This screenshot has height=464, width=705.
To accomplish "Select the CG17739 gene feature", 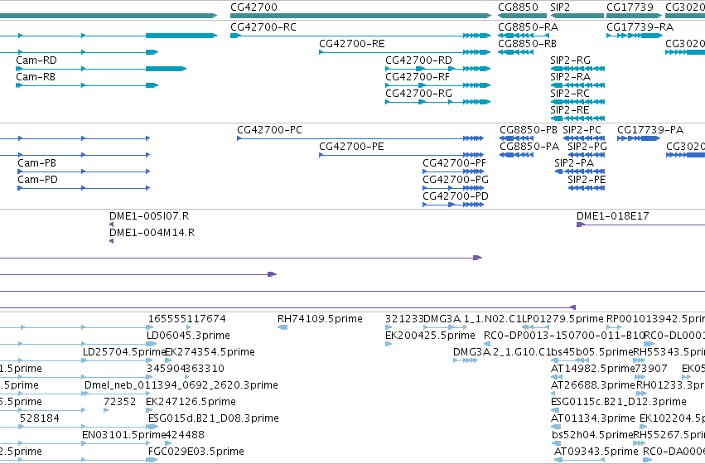I will (x=635, y=16).
